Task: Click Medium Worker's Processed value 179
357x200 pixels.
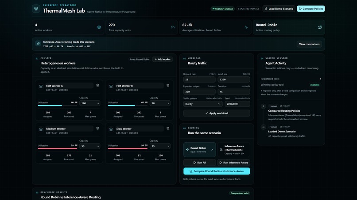Action: coord(69,155)
